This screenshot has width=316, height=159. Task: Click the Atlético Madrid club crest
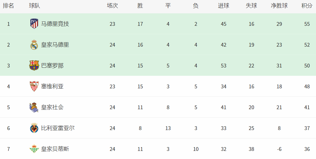point(34,24)
